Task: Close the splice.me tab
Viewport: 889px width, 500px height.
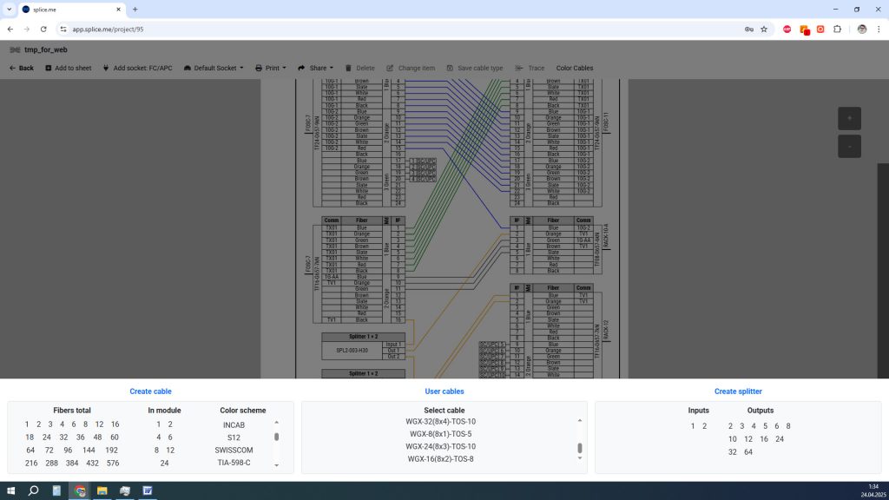Action: click(118, 9)
